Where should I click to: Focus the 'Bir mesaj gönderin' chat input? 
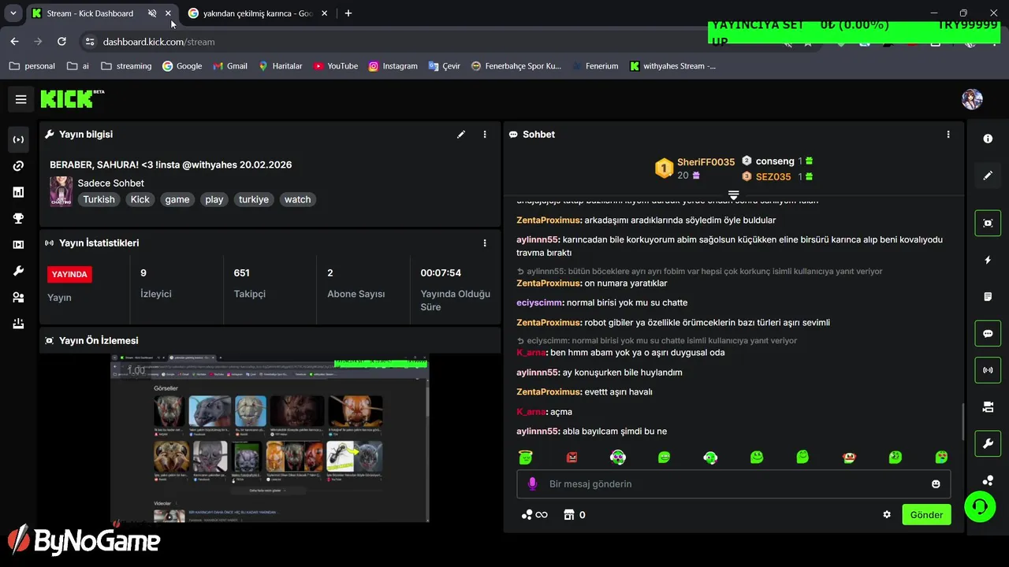coord(733,484)
